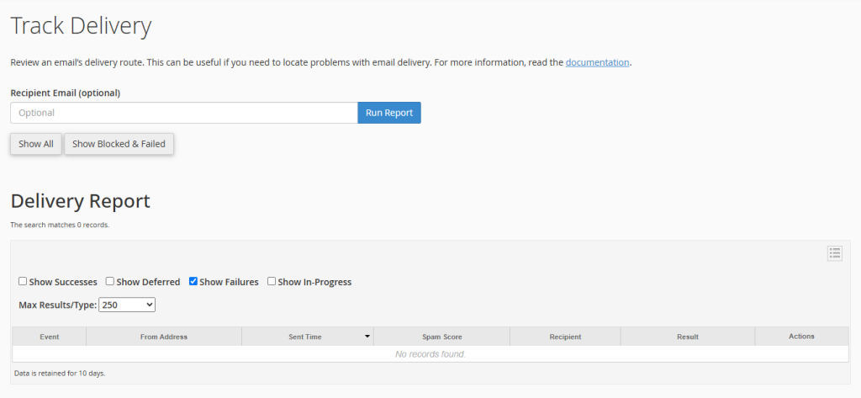861x398 pixels.
Task: Open the Max Results/Type dropdown
Action: click(127, 305)
